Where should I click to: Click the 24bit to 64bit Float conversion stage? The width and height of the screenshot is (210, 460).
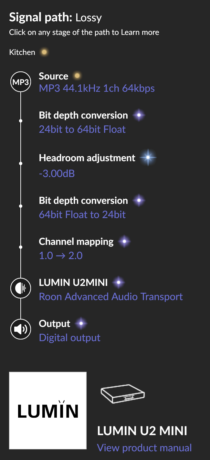(x=82, y=130)
